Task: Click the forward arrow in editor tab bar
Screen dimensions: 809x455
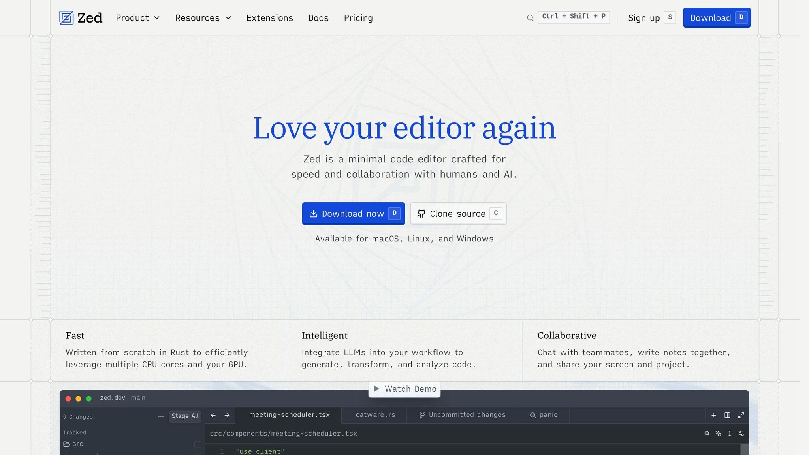Action: (x=227, y=415)
